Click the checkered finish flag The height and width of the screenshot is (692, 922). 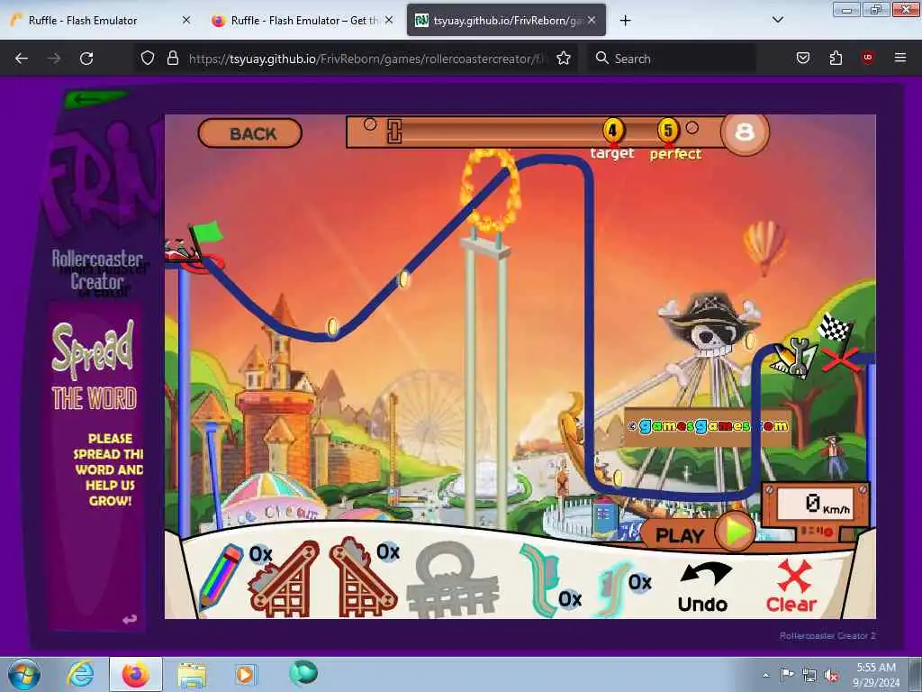835,328
